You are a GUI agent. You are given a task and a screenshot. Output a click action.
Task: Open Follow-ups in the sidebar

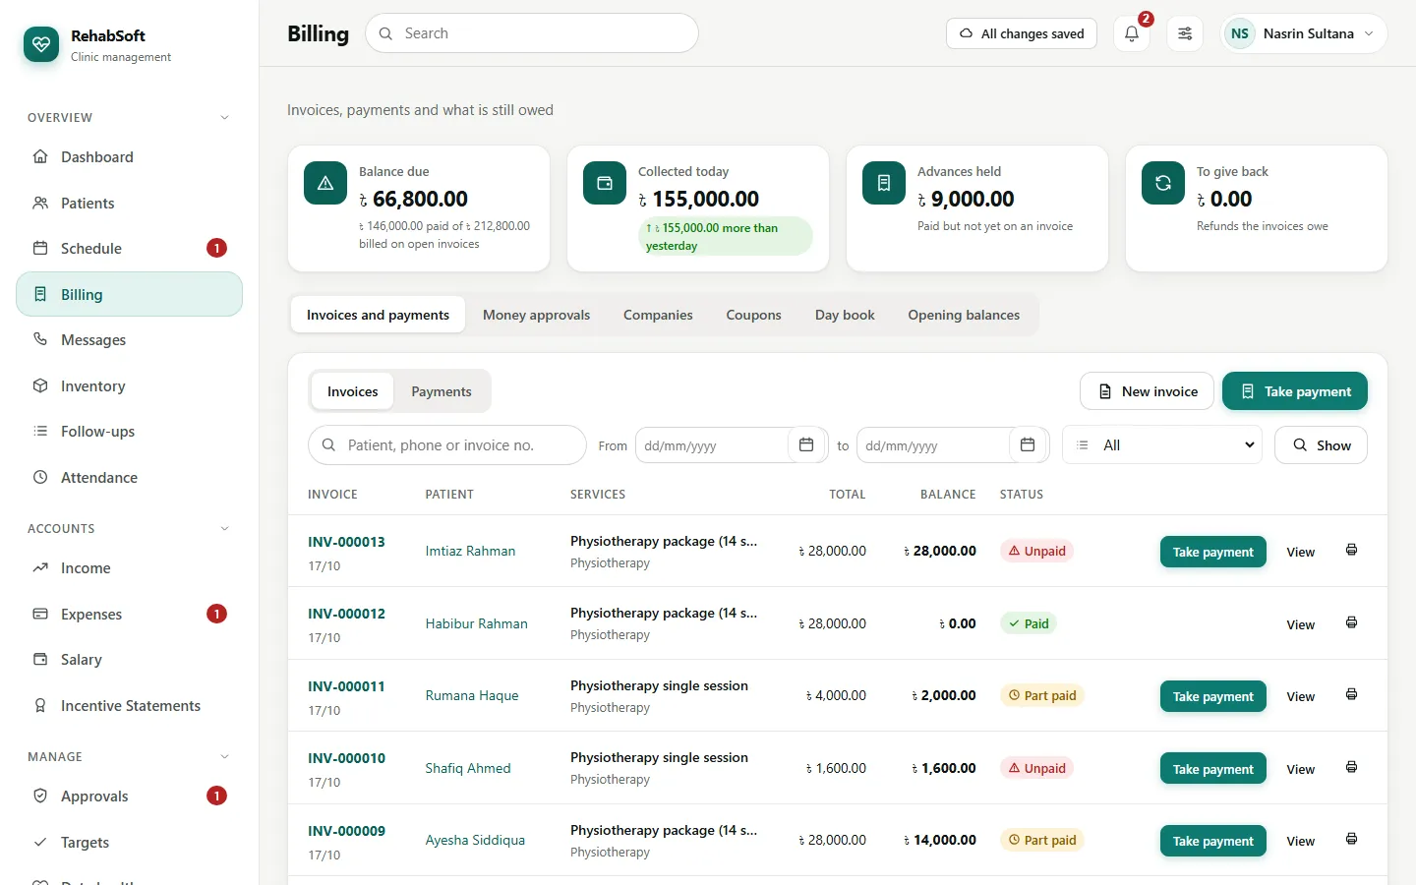129,432
